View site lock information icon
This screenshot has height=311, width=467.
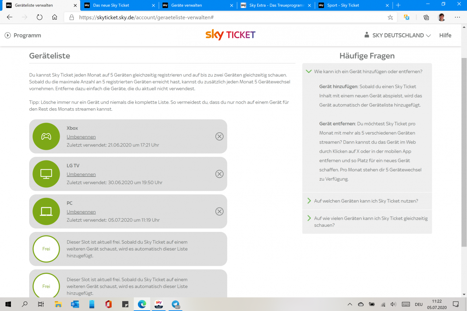click(x=72, y=18)
